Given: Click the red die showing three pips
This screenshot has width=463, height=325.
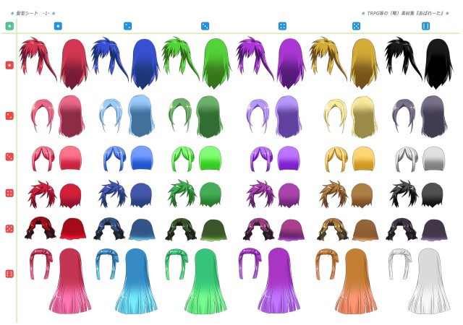Looking at the screenshot, I should point(9,157).
